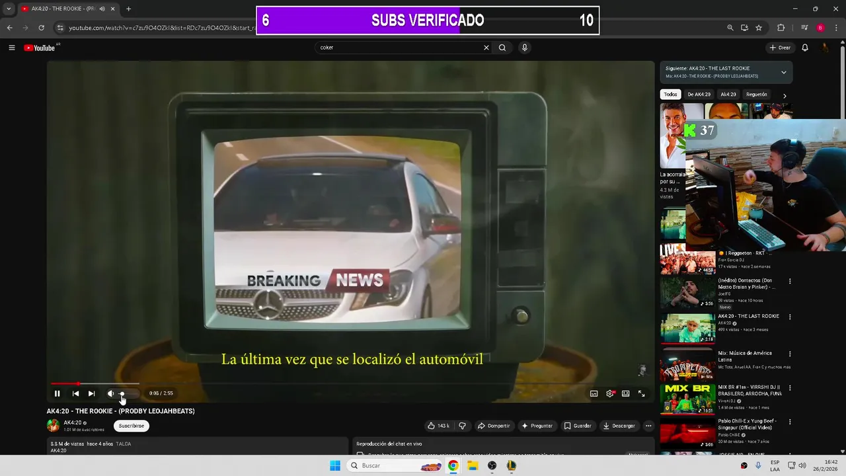Screen dimensions: 846x476
Task: Open options for the Contactos video
Action: point(789,281)
